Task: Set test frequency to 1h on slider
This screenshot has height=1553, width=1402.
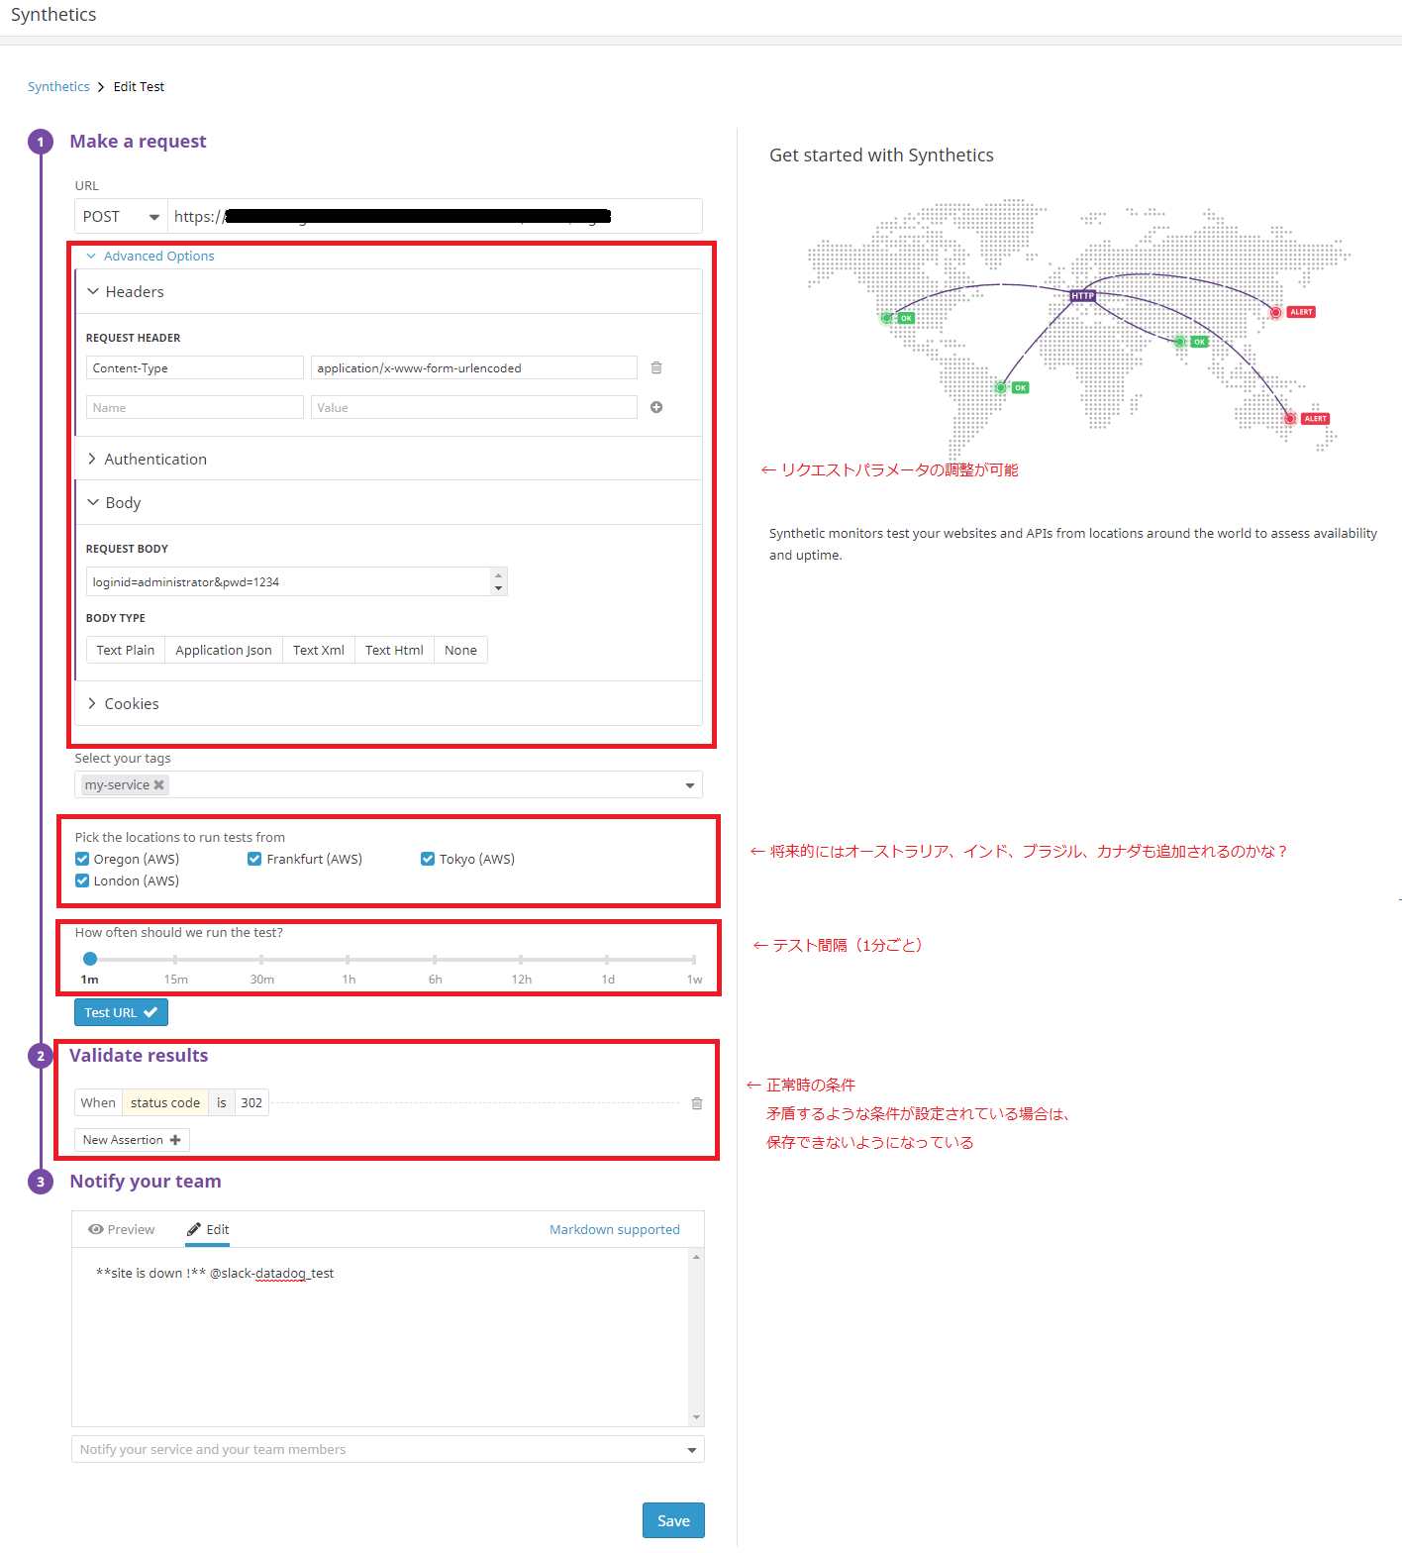Action: coord(349,959)
